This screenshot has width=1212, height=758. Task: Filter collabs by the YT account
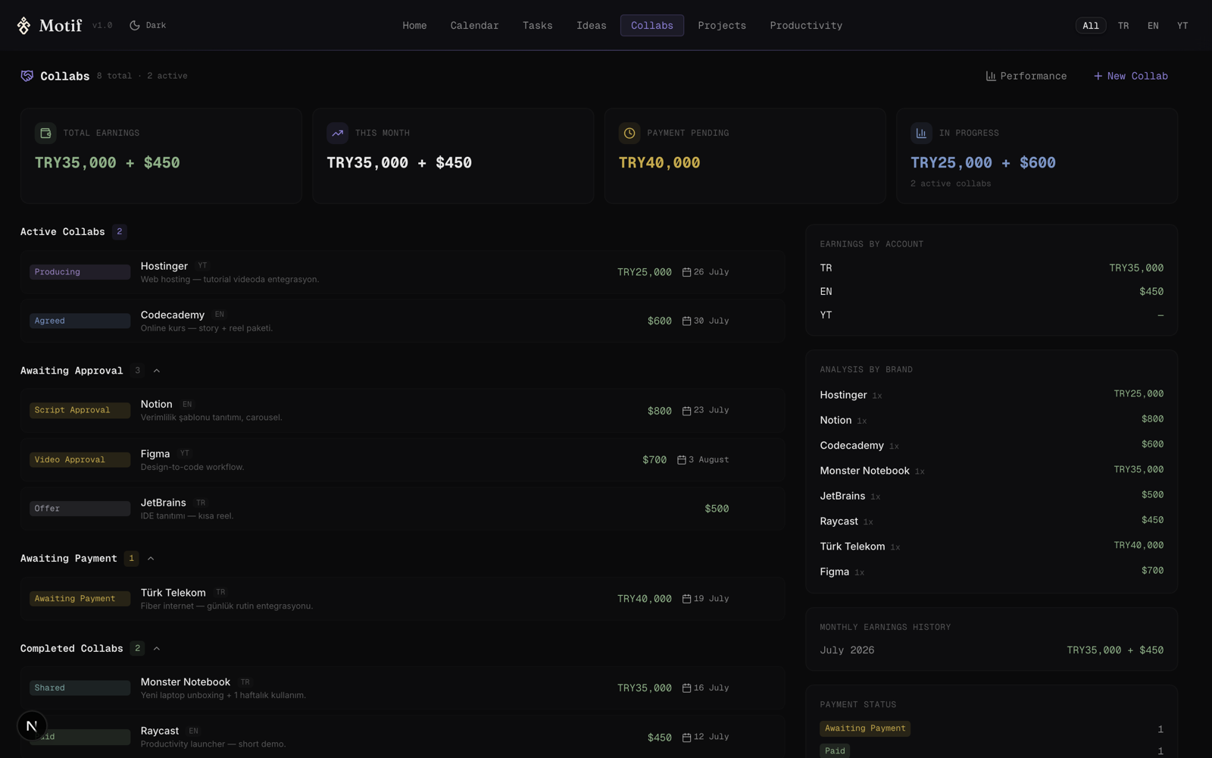(1182, 26)
